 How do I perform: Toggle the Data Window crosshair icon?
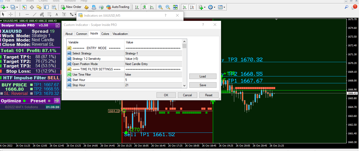pos(32,7)
